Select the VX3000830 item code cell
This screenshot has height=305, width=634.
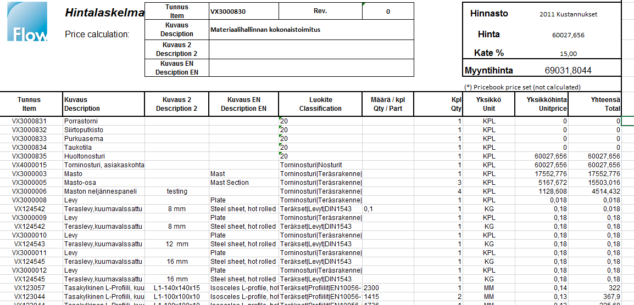tap(243, 12)
